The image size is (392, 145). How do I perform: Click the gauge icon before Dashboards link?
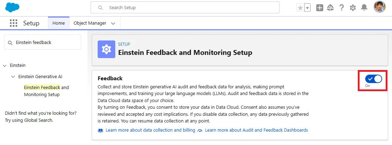pos(200,130)
